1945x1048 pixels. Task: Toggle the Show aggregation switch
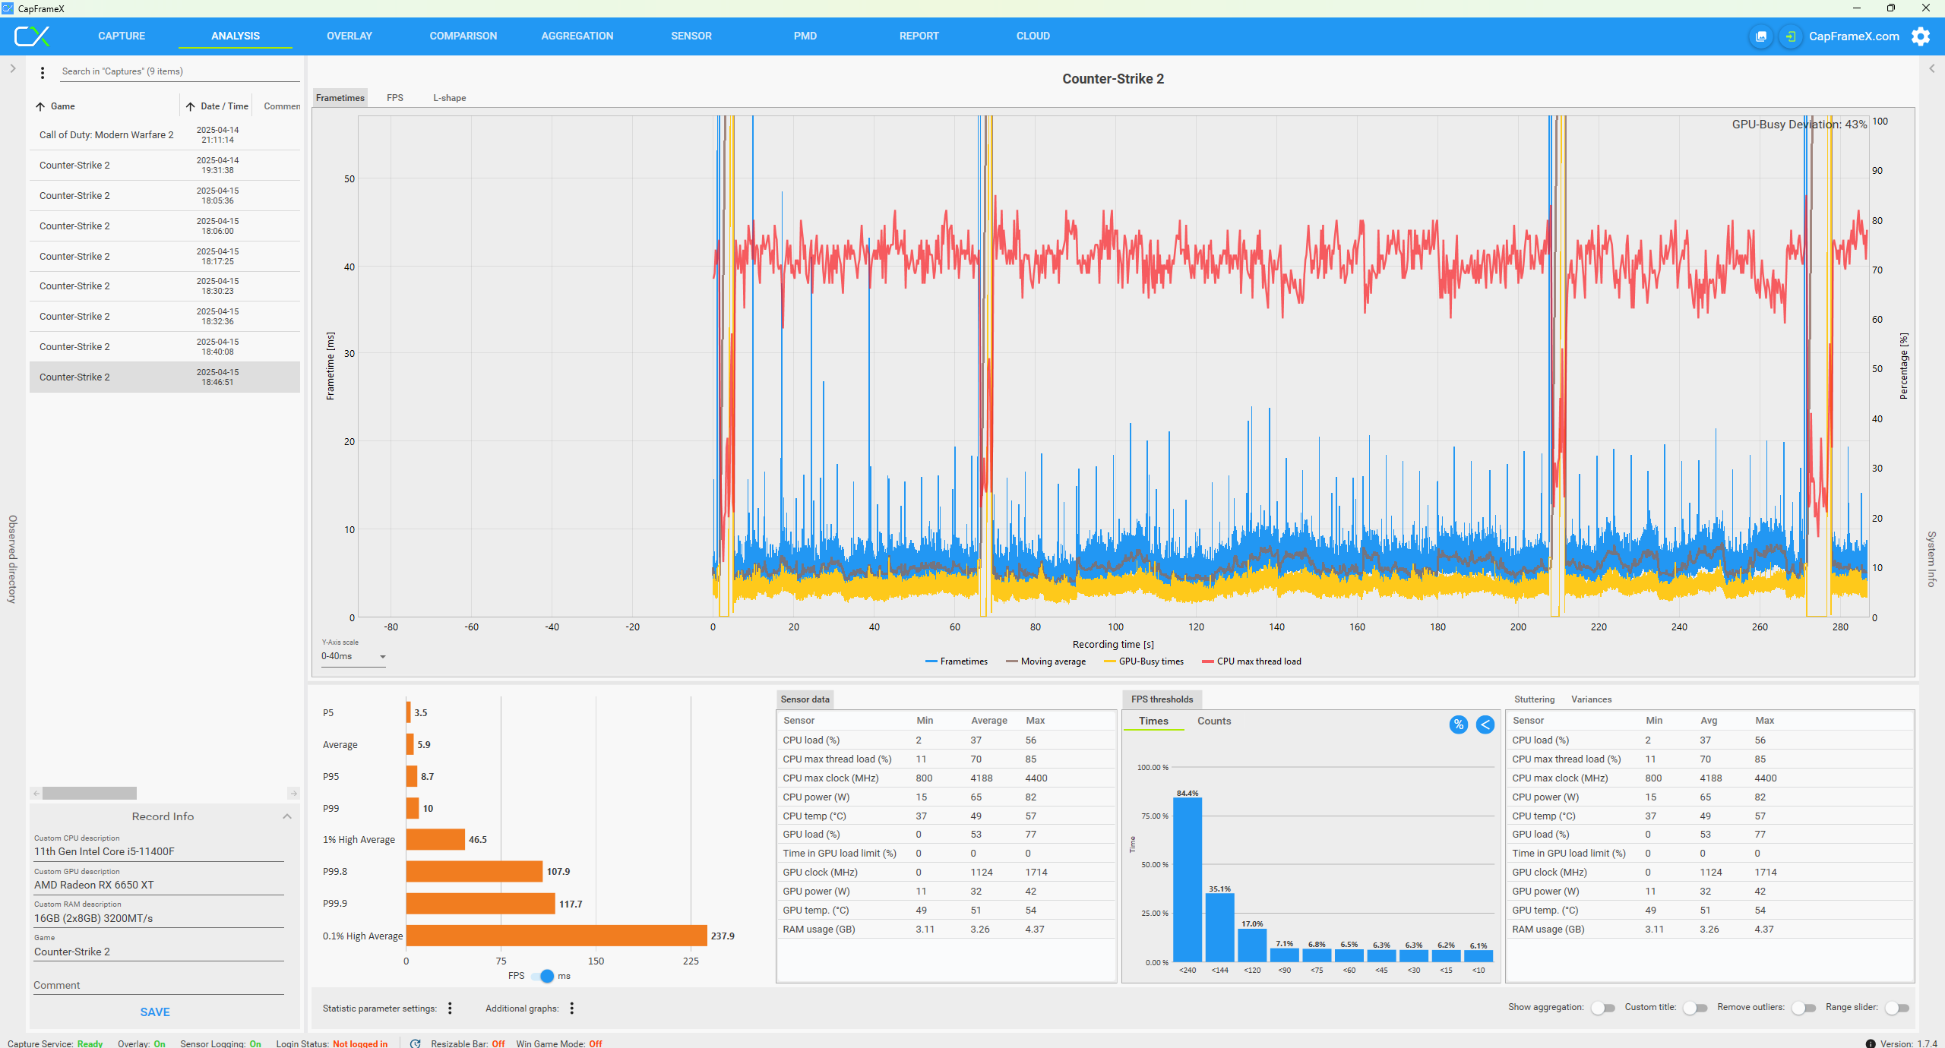(x=1602, y=1008)
